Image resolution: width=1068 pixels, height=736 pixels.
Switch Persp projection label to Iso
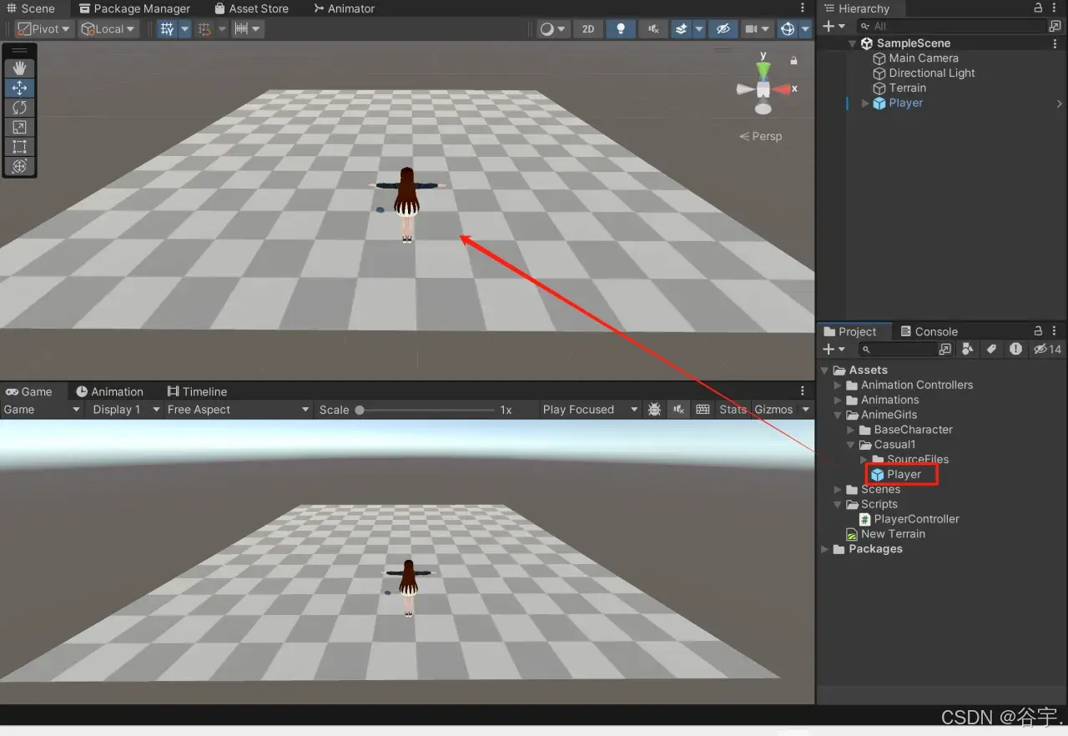click(761, 136)
